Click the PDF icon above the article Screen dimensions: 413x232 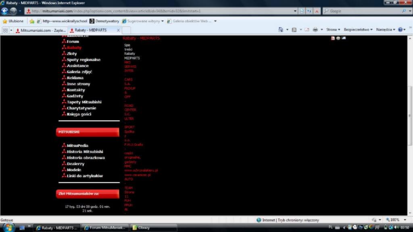[x=333, y=38]
